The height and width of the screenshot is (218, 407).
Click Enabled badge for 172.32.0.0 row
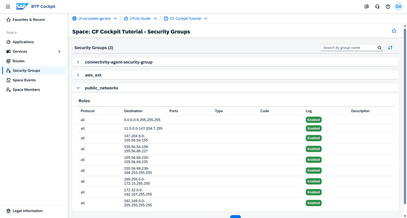coord(314,192)
